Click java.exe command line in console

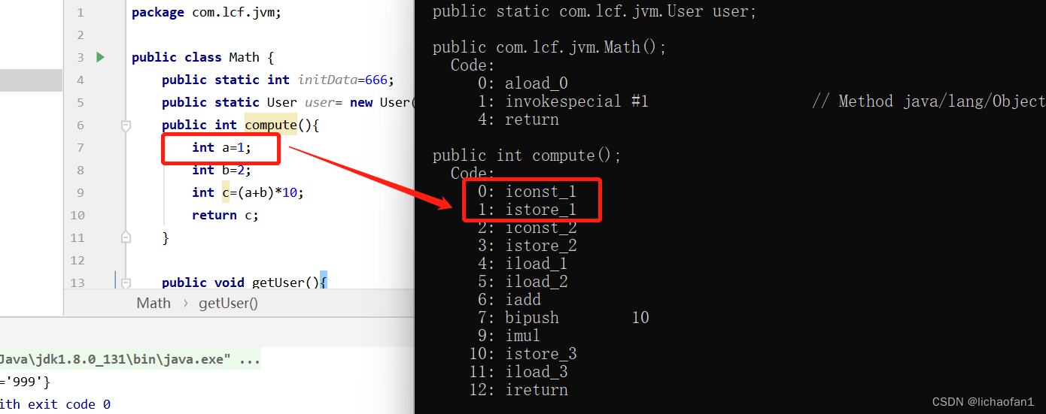click(x=130, y=359)
